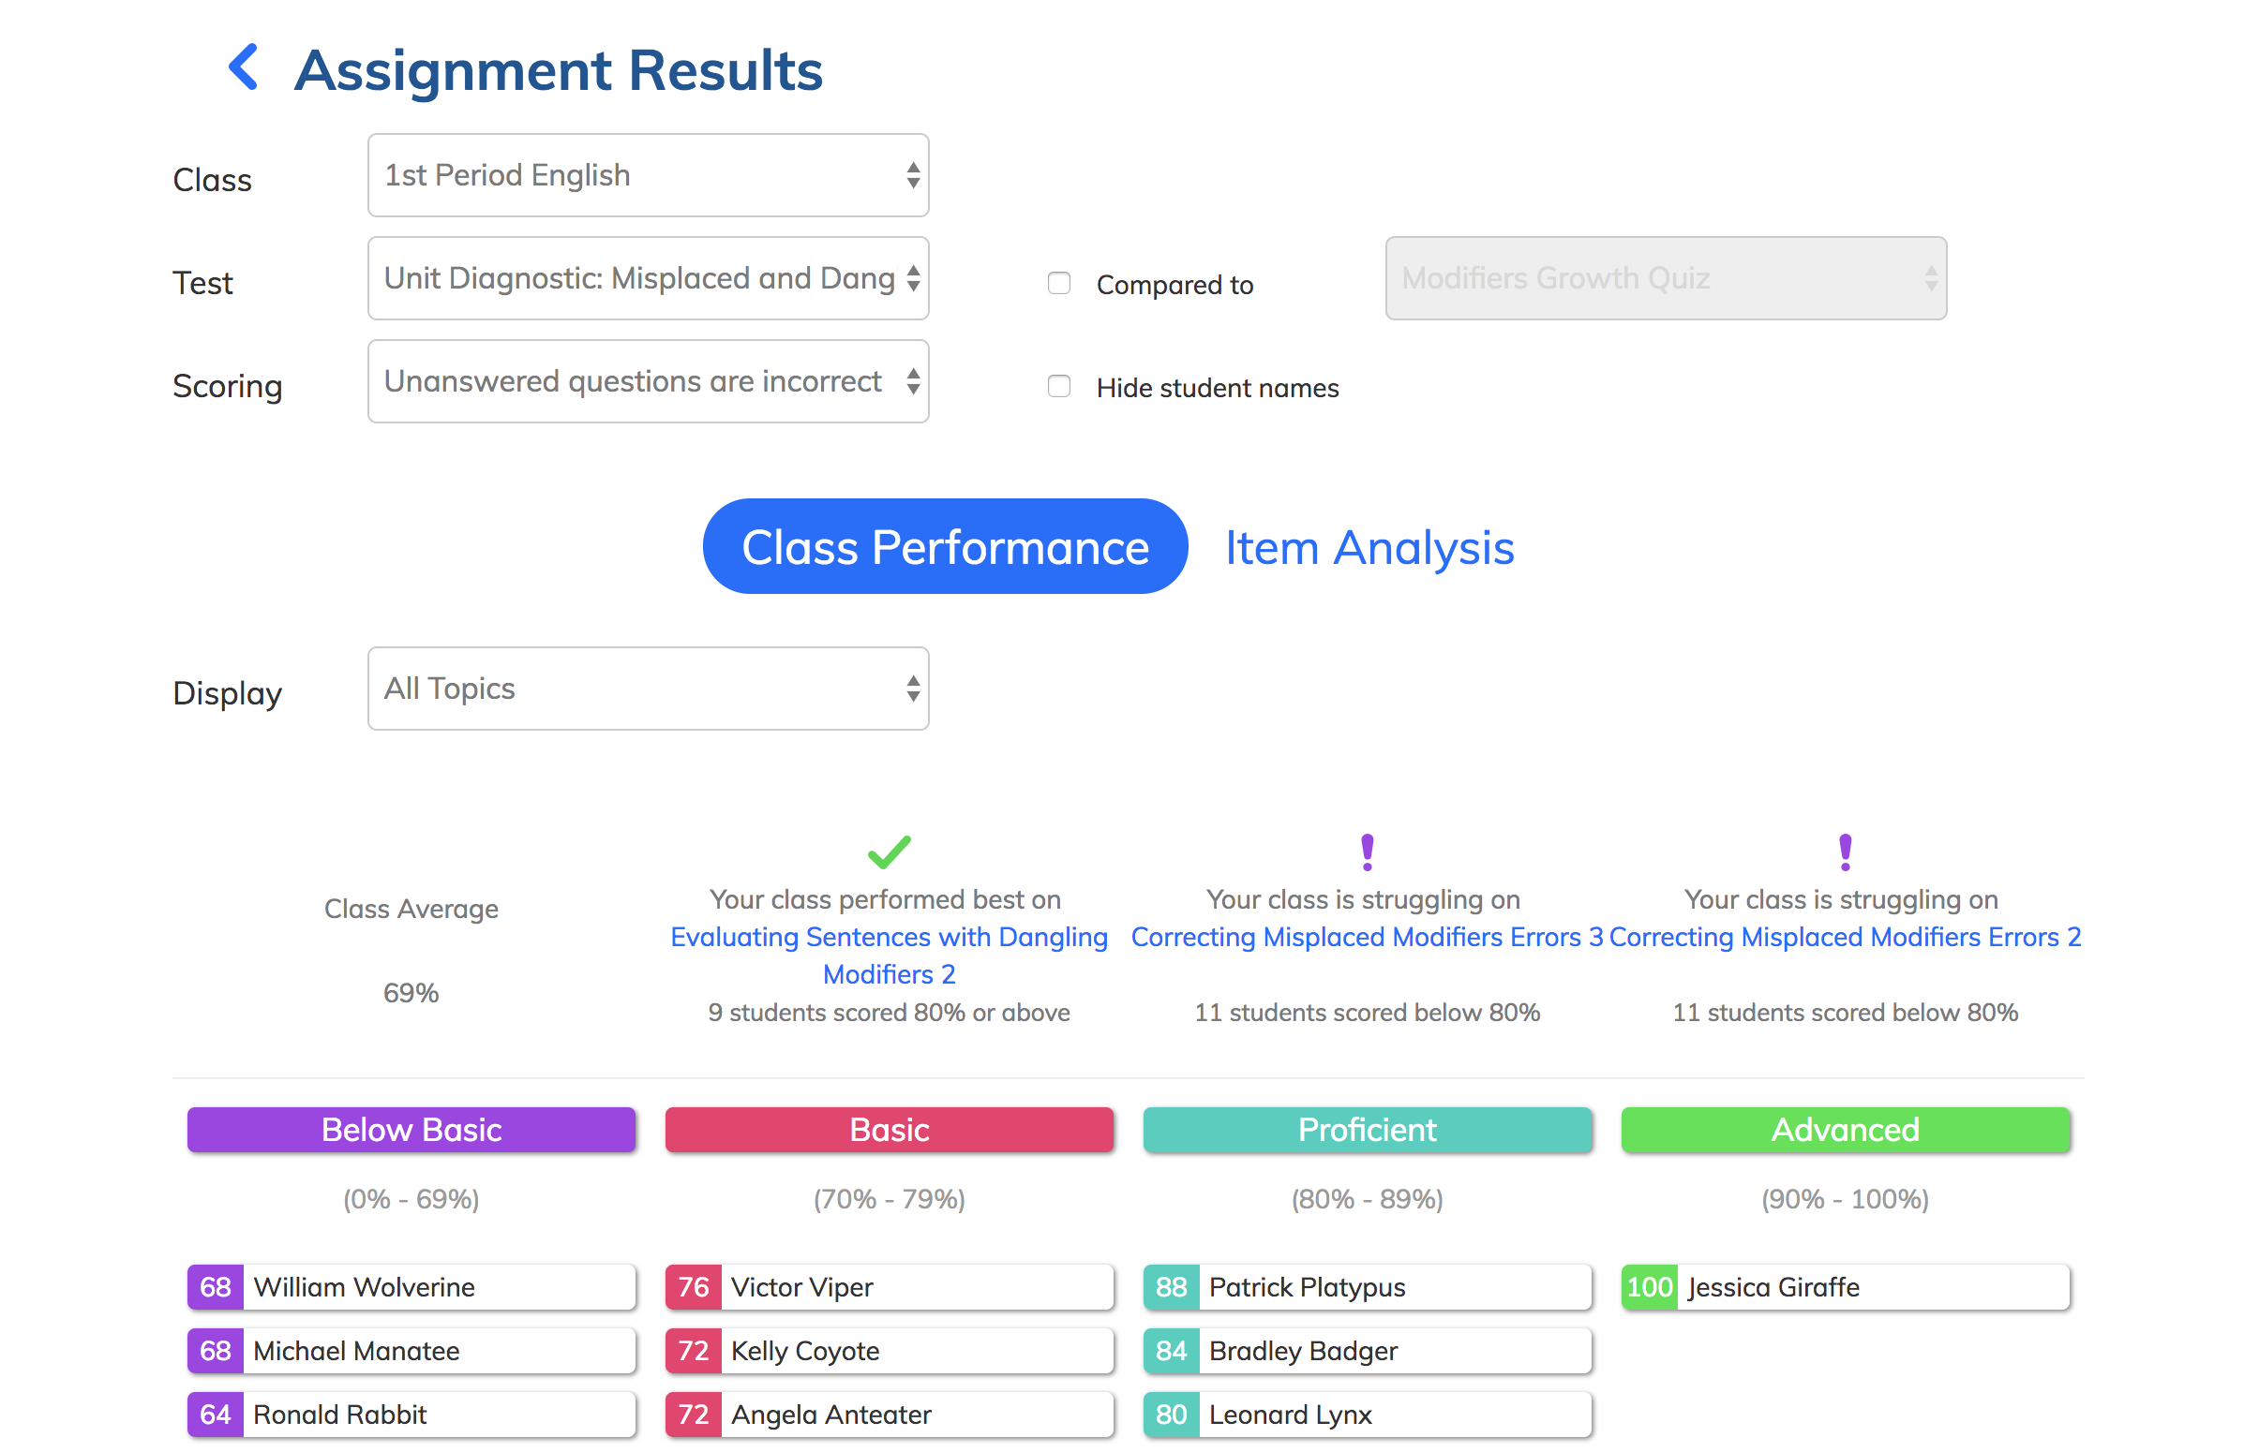Click the green checkmark icon
Screen dimensions: 2259x1452
[889, 852]
